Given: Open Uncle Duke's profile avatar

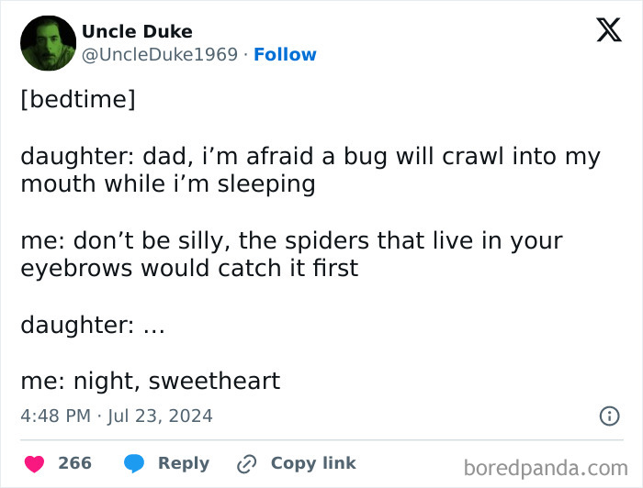Looking at the screenshot, I should coord(48,43).
